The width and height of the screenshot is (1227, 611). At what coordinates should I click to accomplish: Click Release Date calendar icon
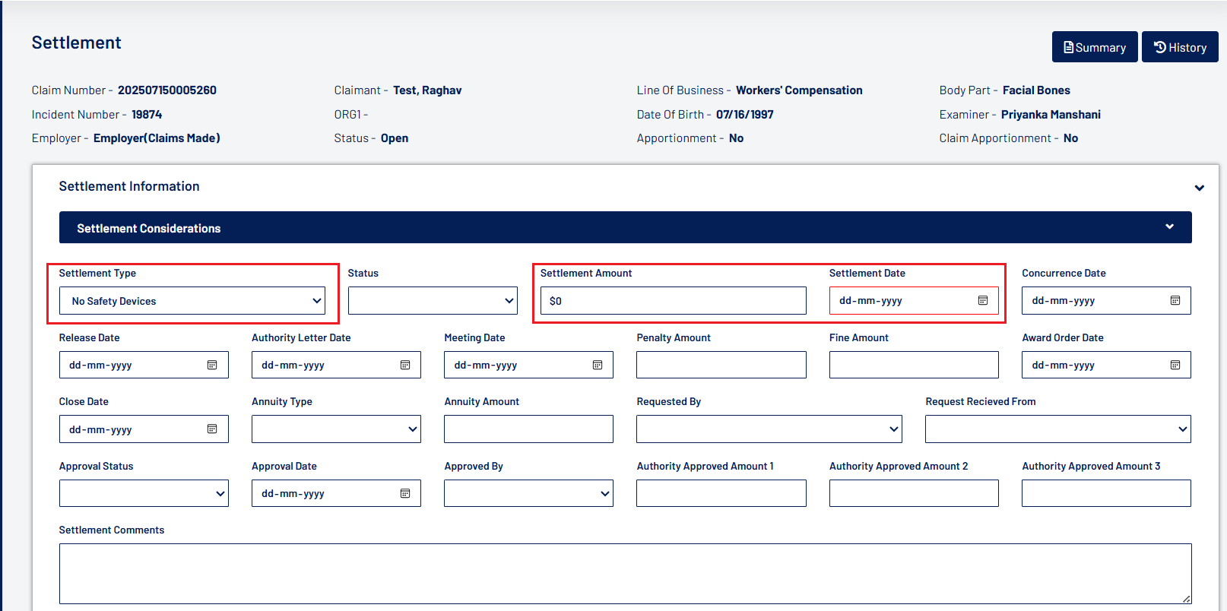click(x=212, y=366)
